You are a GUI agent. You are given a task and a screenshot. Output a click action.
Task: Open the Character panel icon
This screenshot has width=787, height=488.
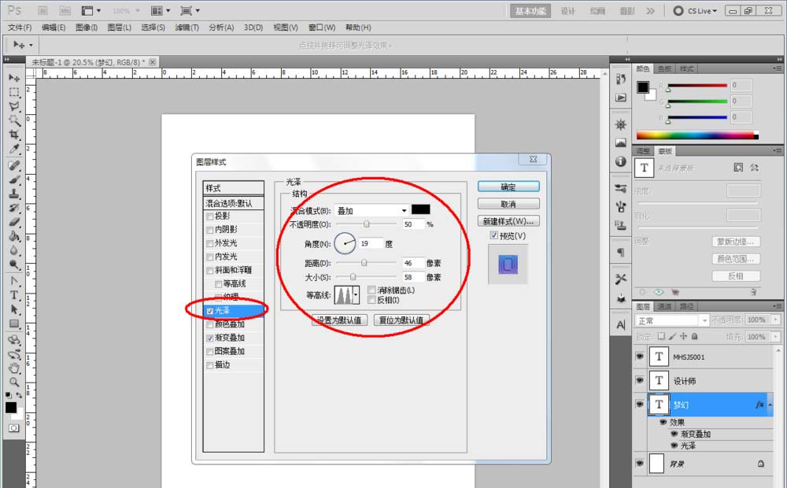click(x=621, y=325)
